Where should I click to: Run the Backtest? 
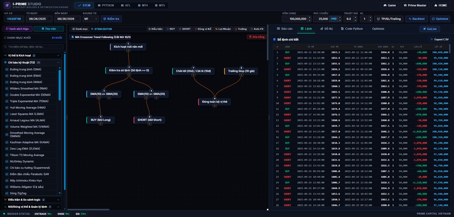click(417, 19)
